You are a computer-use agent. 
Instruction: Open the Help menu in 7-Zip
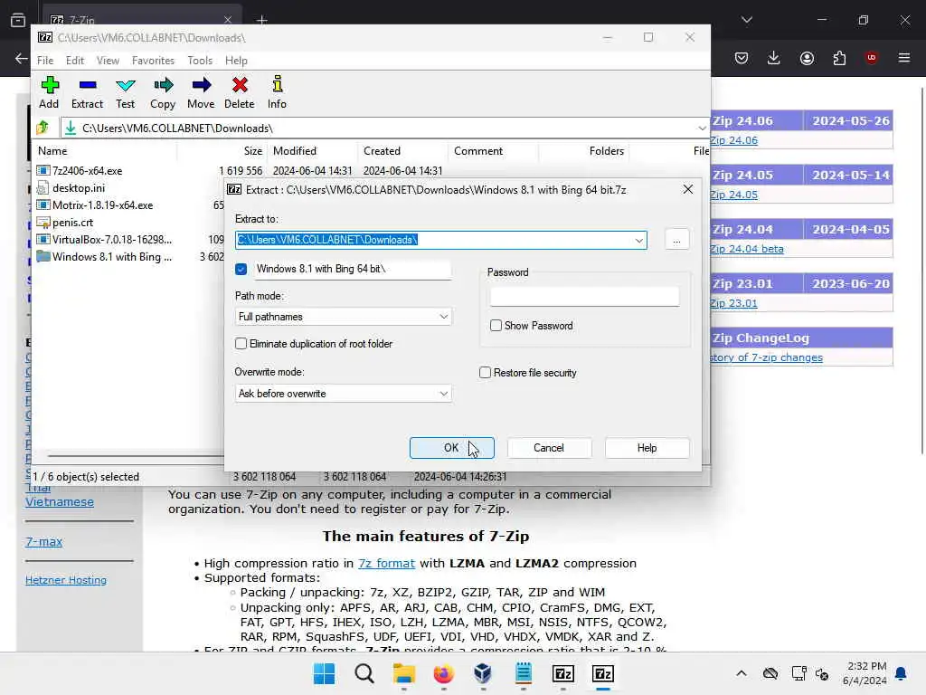tap(236, 61)
